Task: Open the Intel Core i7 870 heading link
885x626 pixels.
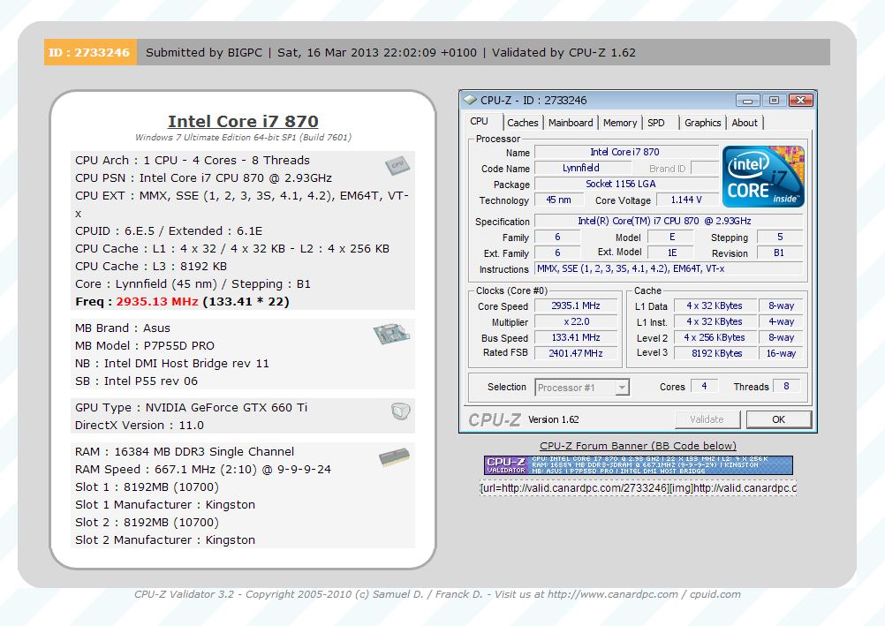Action: pos(243,121)
